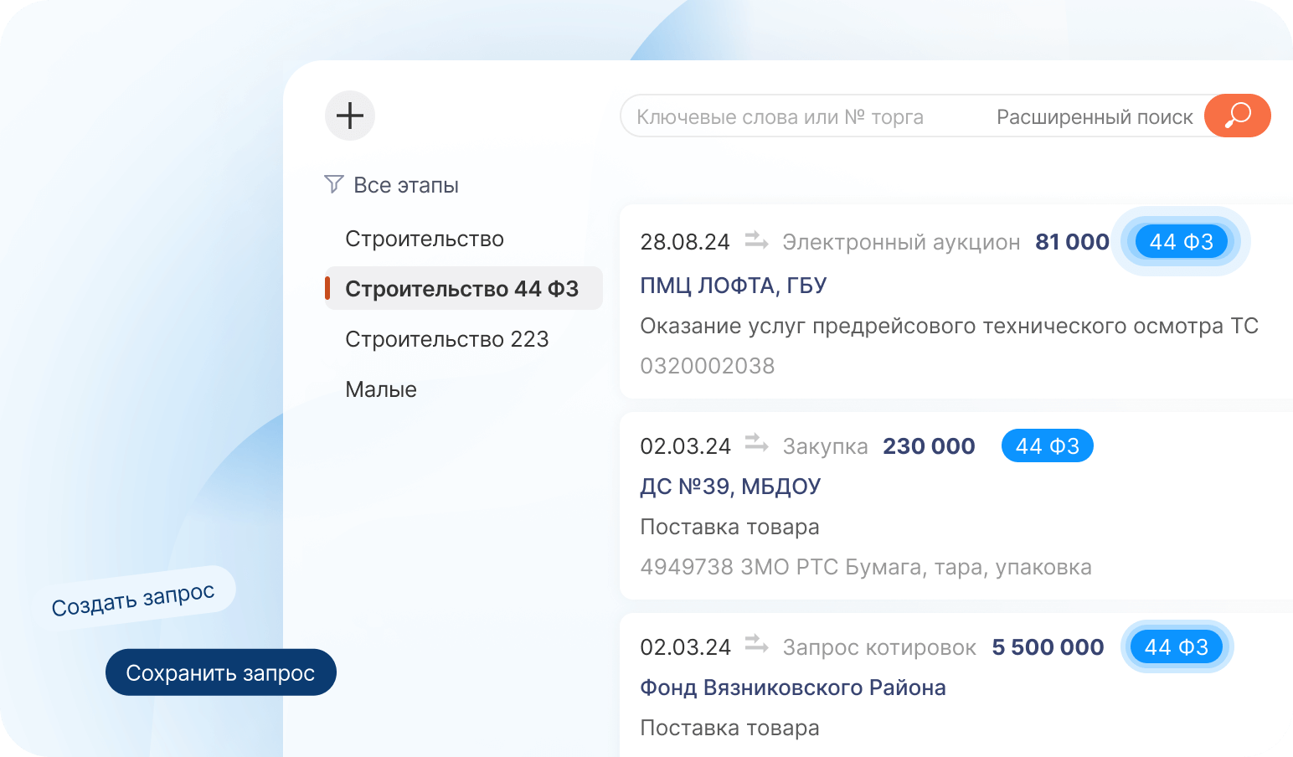This screenshot has width=1293, height=757.
Task: Click arrows icon in Фонд Вязниковского row
Action: tap(757, 644)
